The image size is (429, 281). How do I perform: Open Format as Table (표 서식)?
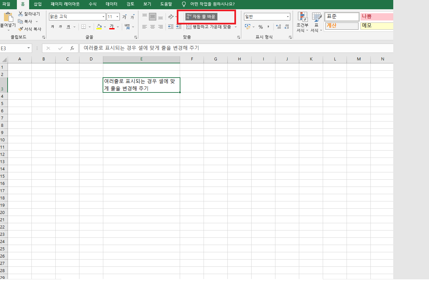(316, 22)
